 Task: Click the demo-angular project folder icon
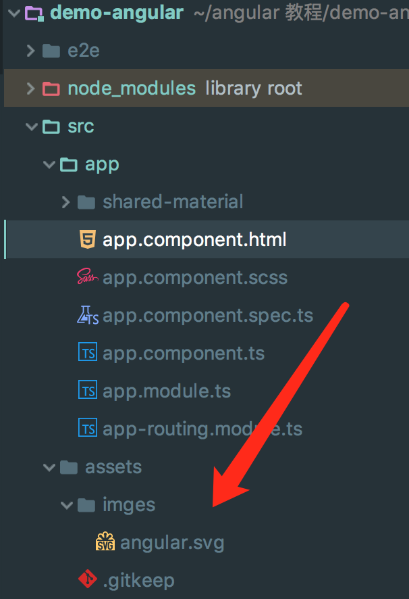(x=34, y=12)
